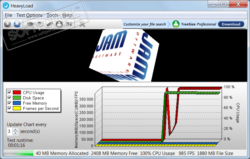Uncheck the Free Memory checkbox

[9, 103]
